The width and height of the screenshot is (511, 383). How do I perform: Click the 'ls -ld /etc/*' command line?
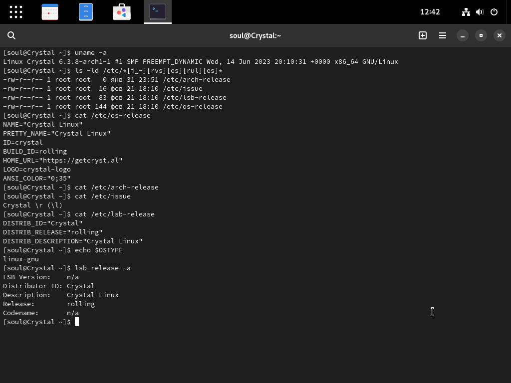113,71
